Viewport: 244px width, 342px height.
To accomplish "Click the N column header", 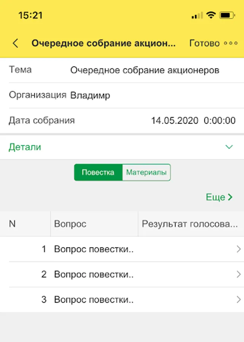I will coord(13,224).
